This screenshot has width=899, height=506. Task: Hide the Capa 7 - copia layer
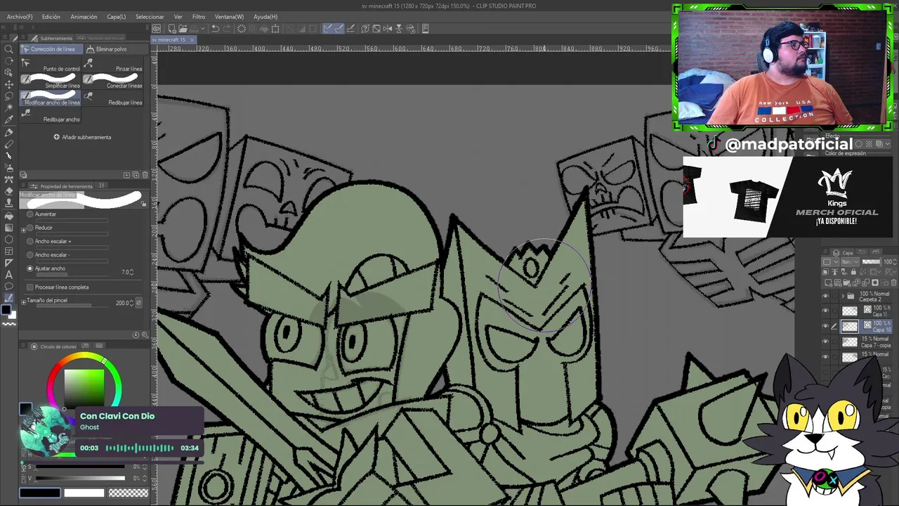click(826, 342)
